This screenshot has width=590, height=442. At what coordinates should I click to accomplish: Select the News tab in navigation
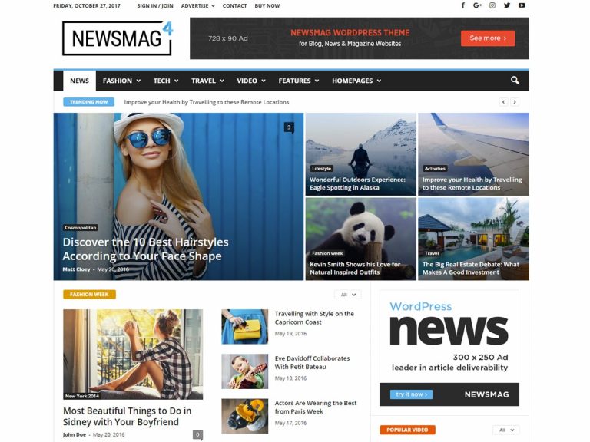[79, 81]
